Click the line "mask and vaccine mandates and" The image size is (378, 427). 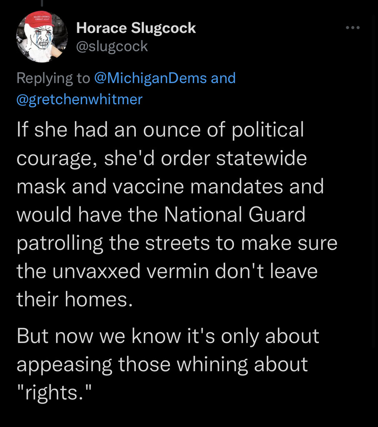[170, 186]
